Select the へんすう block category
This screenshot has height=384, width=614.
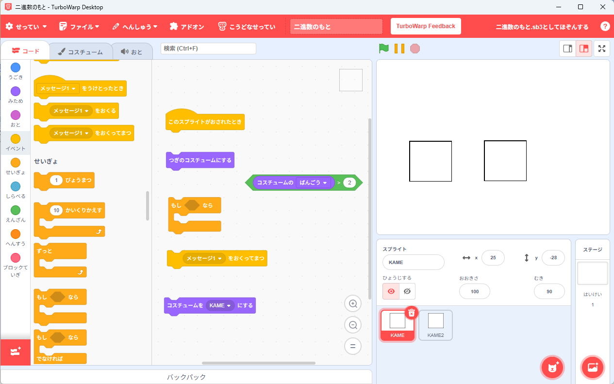(x=16, y=238)
